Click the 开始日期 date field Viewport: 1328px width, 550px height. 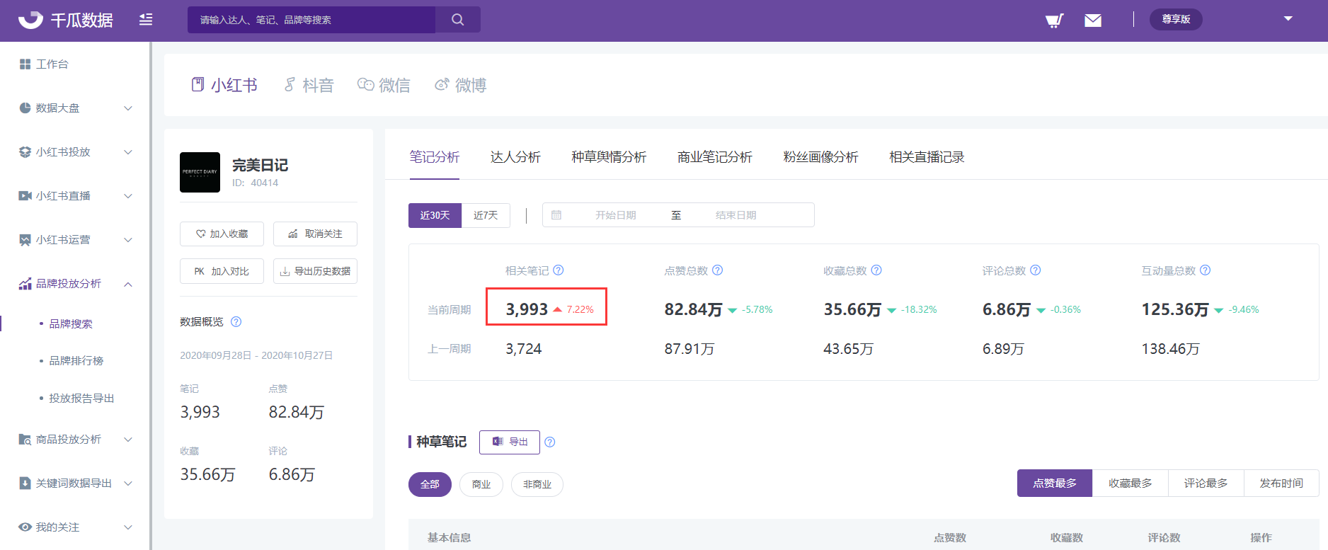615,215
